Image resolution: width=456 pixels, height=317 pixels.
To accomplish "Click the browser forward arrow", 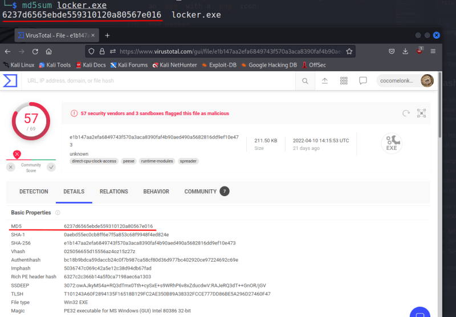I will click(22, 51).
